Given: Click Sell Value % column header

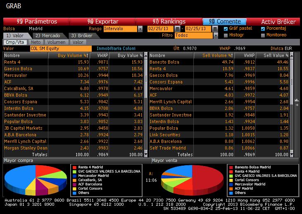Looking at the screenshot, I should point(272,55).
